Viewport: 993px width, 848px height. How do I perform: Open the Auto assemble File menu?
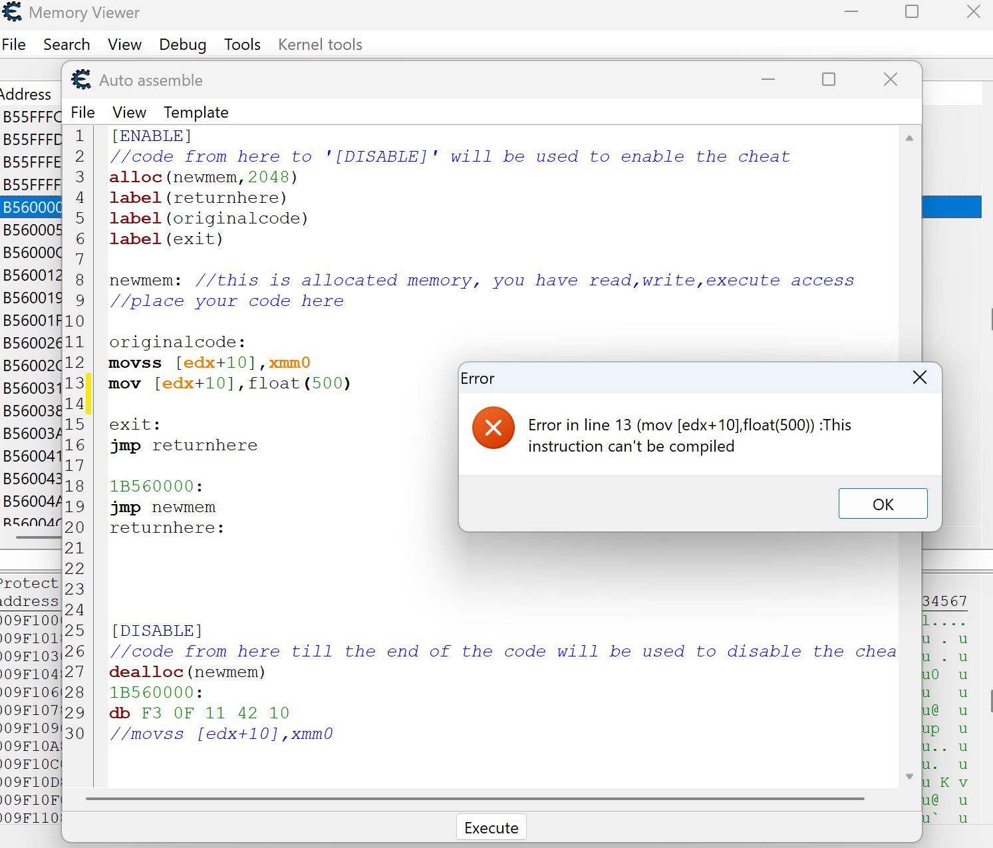82,112
